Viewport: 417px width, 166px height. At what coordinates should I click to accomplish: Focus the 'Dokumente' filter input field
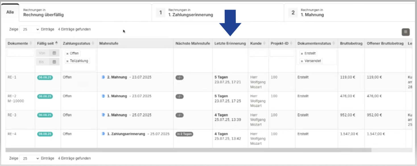(20, 53)
